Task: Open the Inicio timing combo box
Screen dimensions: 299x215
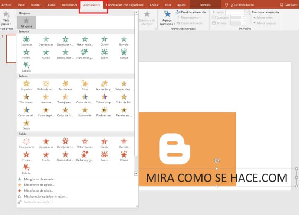Action: pos(237,12)
